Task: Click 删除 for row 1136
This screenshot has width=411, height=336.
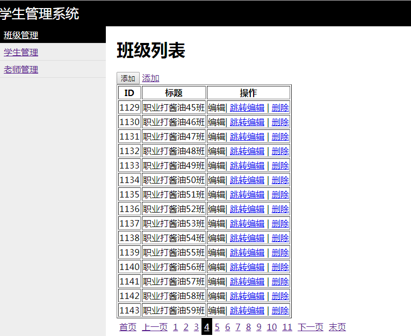Action: pyautogui.click(x=280, y=209)
